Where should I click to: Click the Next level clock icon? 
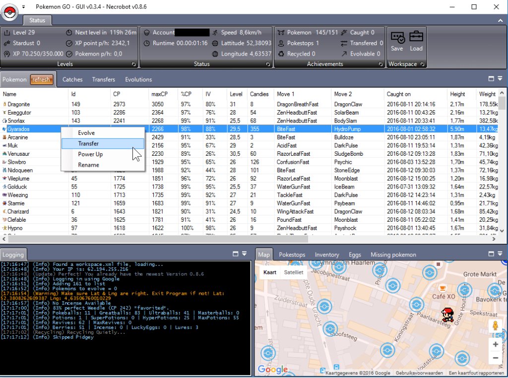pyautogui.click(x=69, y=32)
